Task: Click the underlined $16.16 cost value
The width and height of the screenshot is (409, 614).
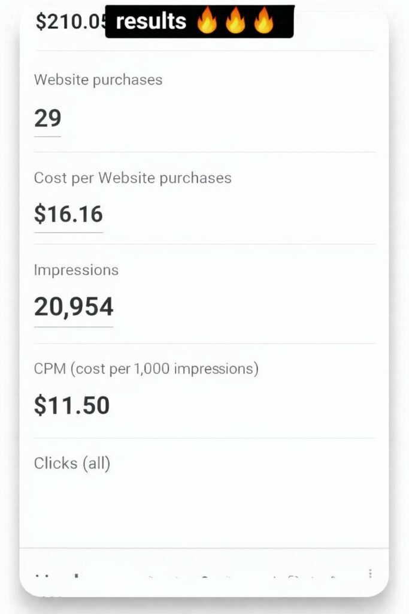Action: click(x=68, y=214)
